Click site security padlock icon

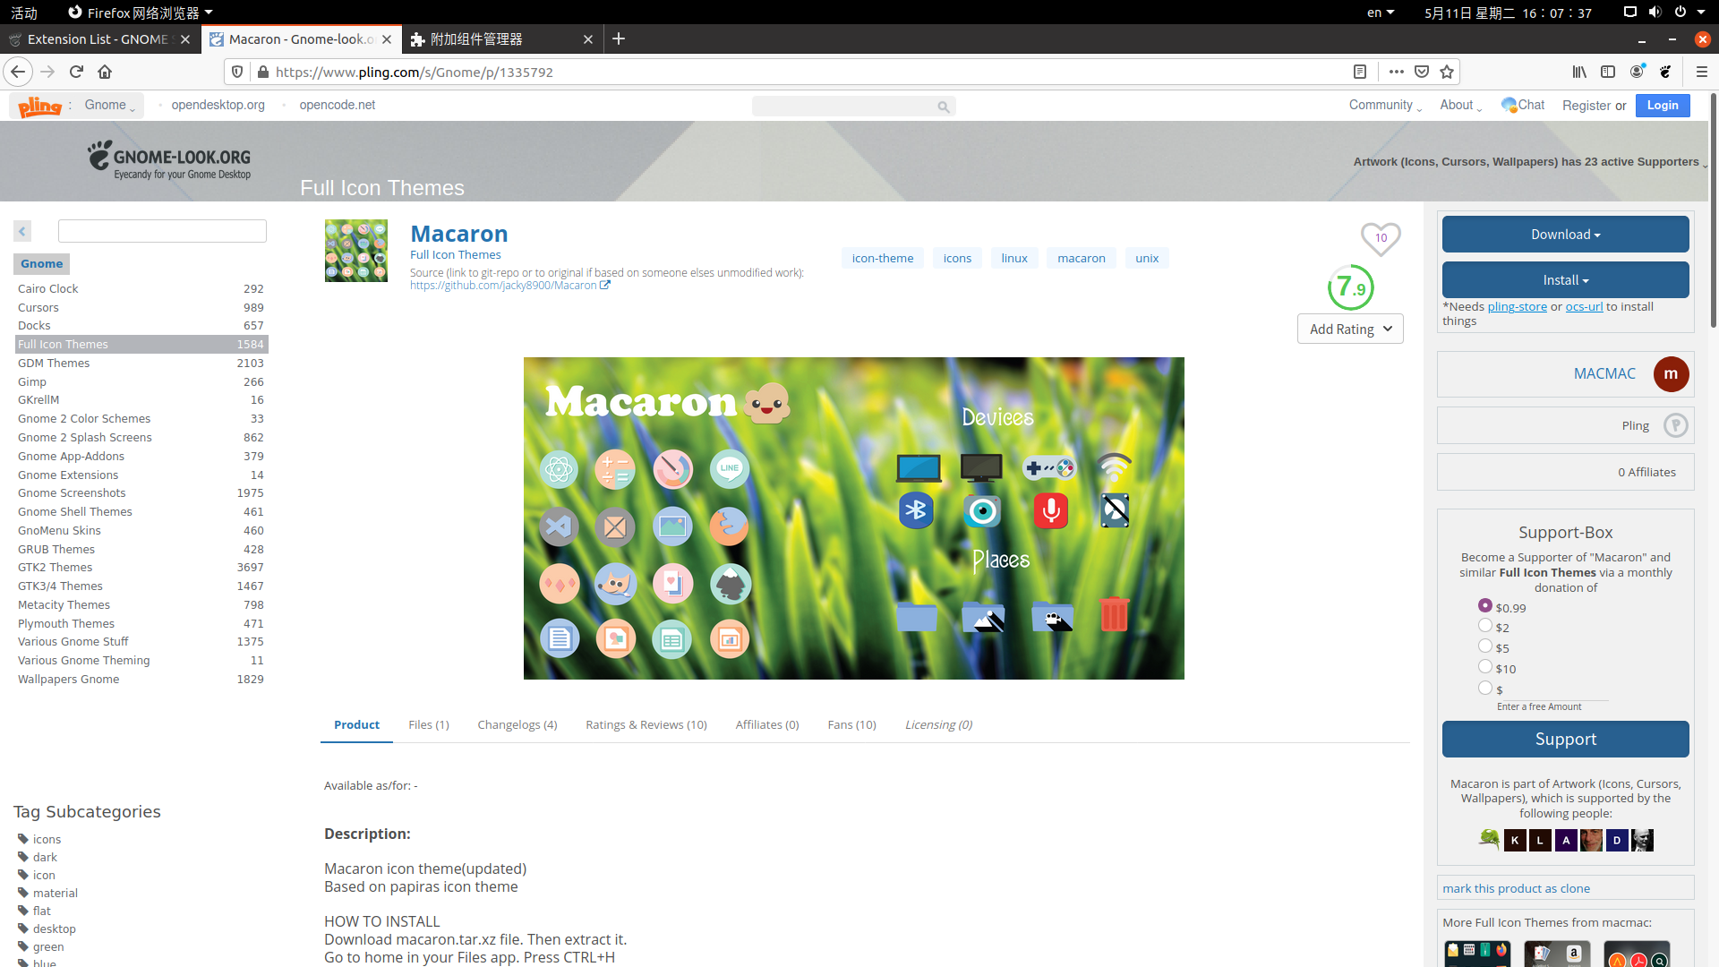pos(262,72)
